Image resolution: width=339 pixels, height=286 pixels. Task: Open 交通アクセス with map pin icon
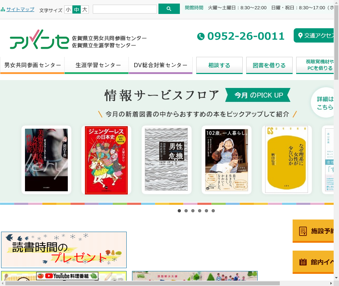tap(315, 35)
